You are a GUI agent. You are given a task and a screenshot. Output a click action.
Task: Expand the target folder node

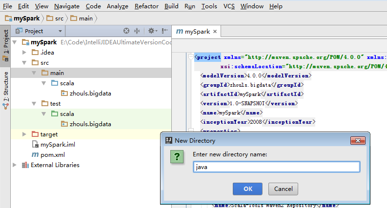click(x=24, y=134)
